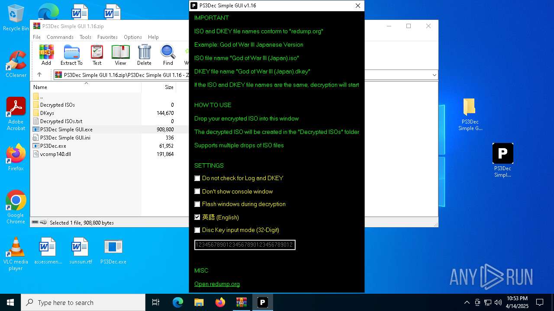Select the PS3Dec.exe desktop file

[113, 251]
